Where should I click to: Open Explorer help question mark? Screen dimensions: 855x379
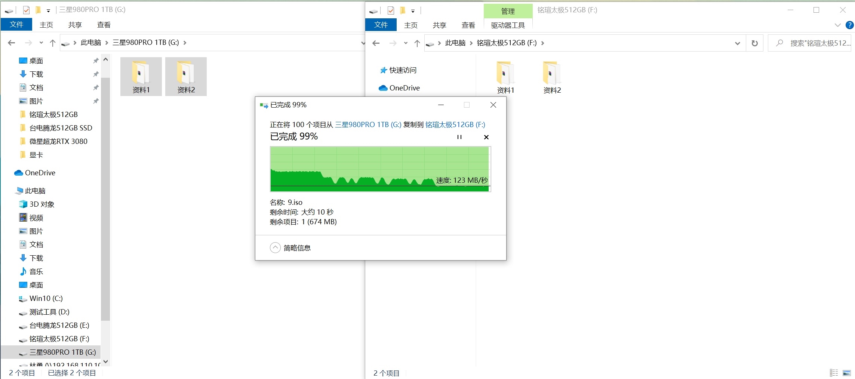[x=850, y=25]
